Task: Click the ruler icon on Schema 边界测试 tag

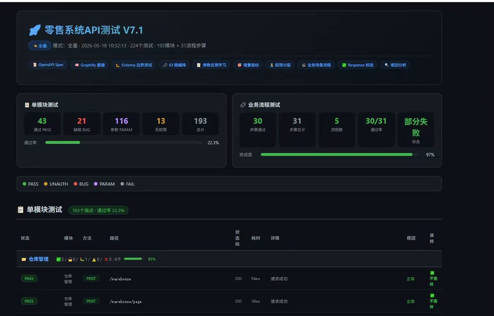Action: click(118, 65)
